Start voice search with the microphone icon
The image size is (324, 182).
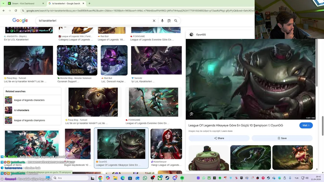click(x=162, y=21)
